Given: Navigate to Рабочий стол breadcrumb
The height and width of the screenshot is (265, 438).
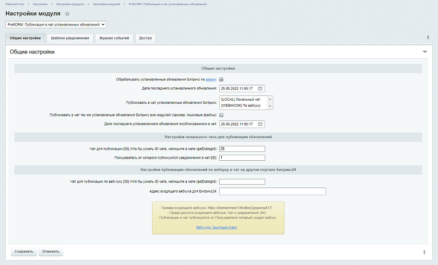Looking at the screenshot, I should click(x=15, y=4).
